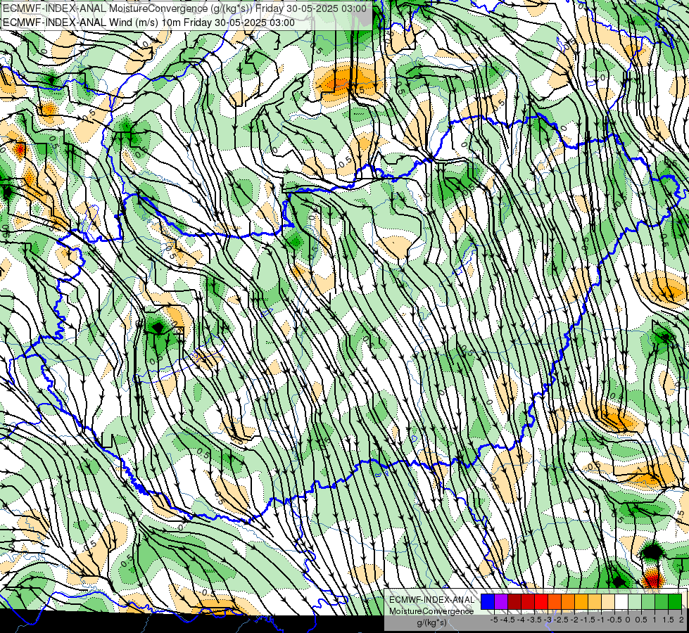Click the amber swatch between -2 and -1.5

(x=581, y=601)
